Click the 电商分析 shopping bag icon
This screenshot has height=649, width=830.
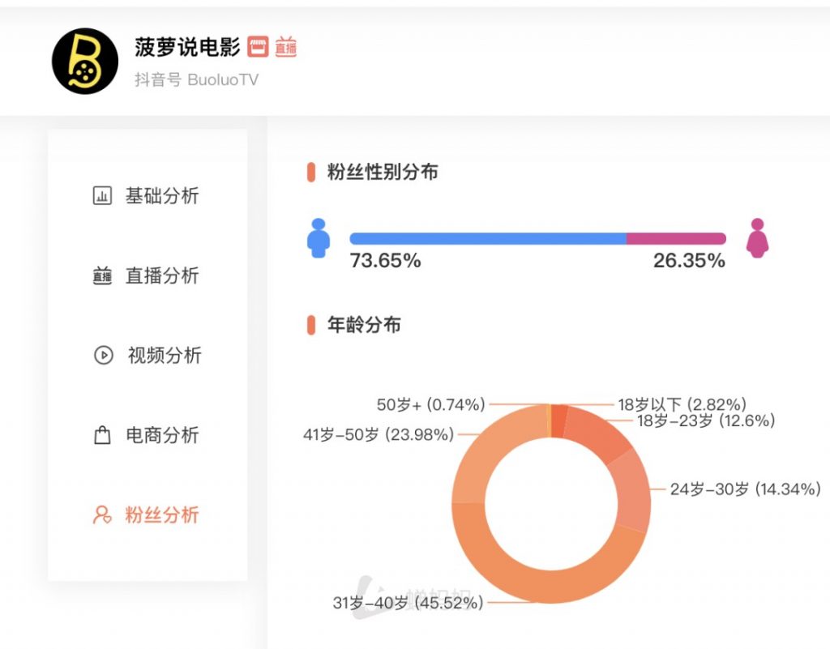(x=102, y=435)
